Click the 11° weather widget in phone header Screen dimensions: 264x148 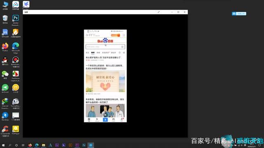pos(93,35)
